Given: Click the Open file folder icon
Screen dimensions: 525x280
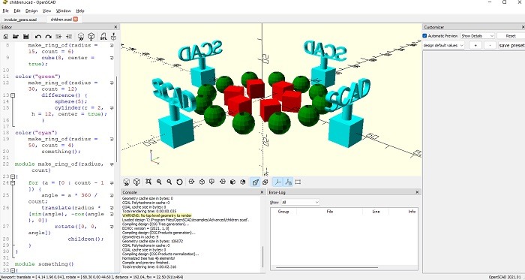Looking at the screenshot, I should coord(16,37).
